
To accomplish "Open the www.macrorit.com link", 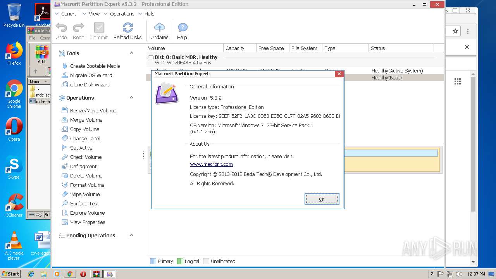I will coord(211,164).
